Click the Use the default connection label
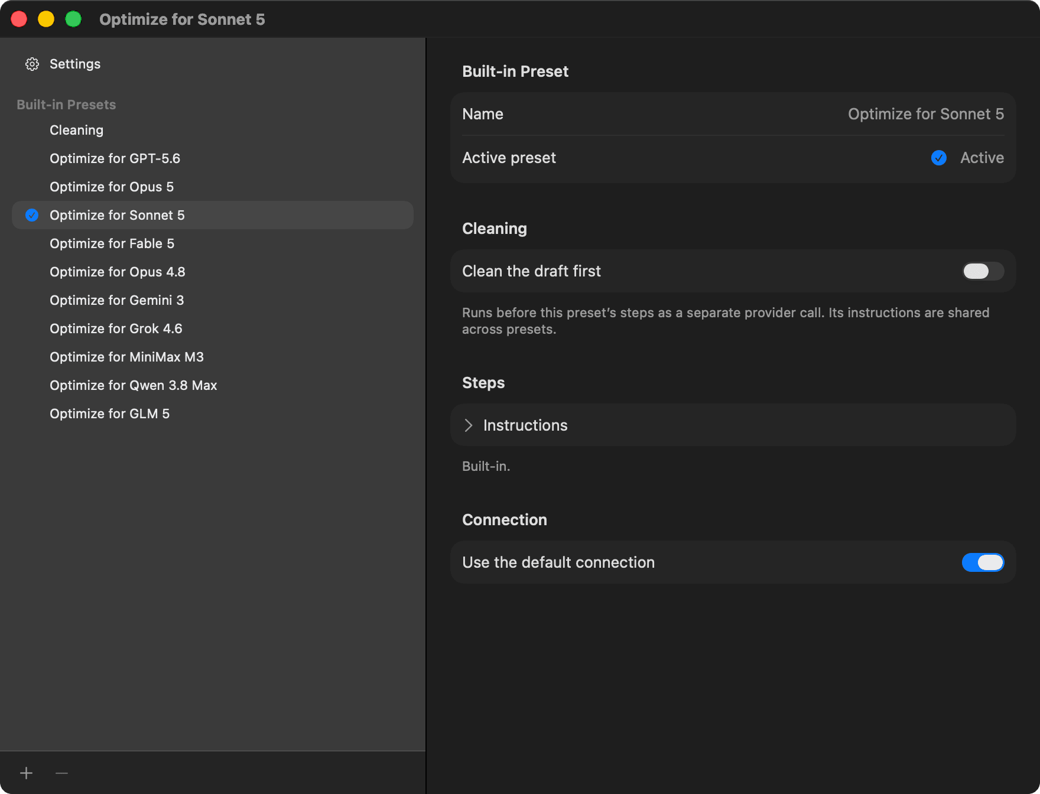1040x794 pixels. (x=558, y=562)
